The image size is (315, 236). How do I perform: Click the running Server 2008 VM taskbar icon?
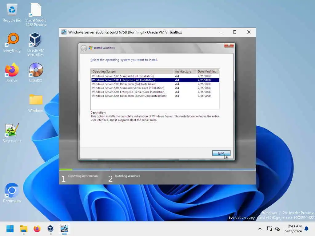(x=64, y=229)
